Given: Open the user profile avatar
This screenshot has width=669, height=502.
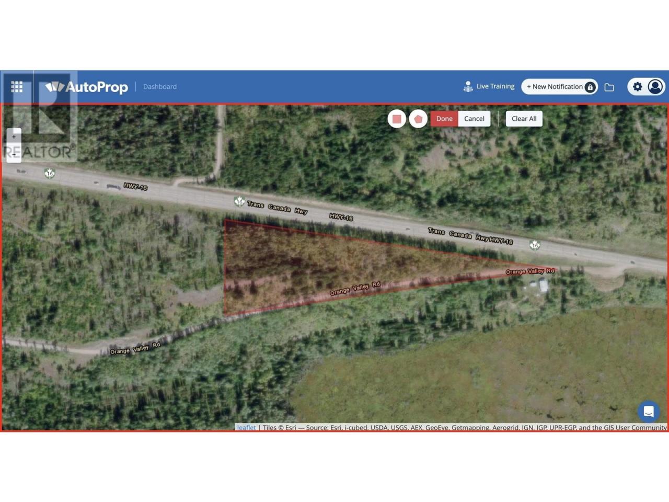Looking at the screenshot, I should tap(655, 86).
